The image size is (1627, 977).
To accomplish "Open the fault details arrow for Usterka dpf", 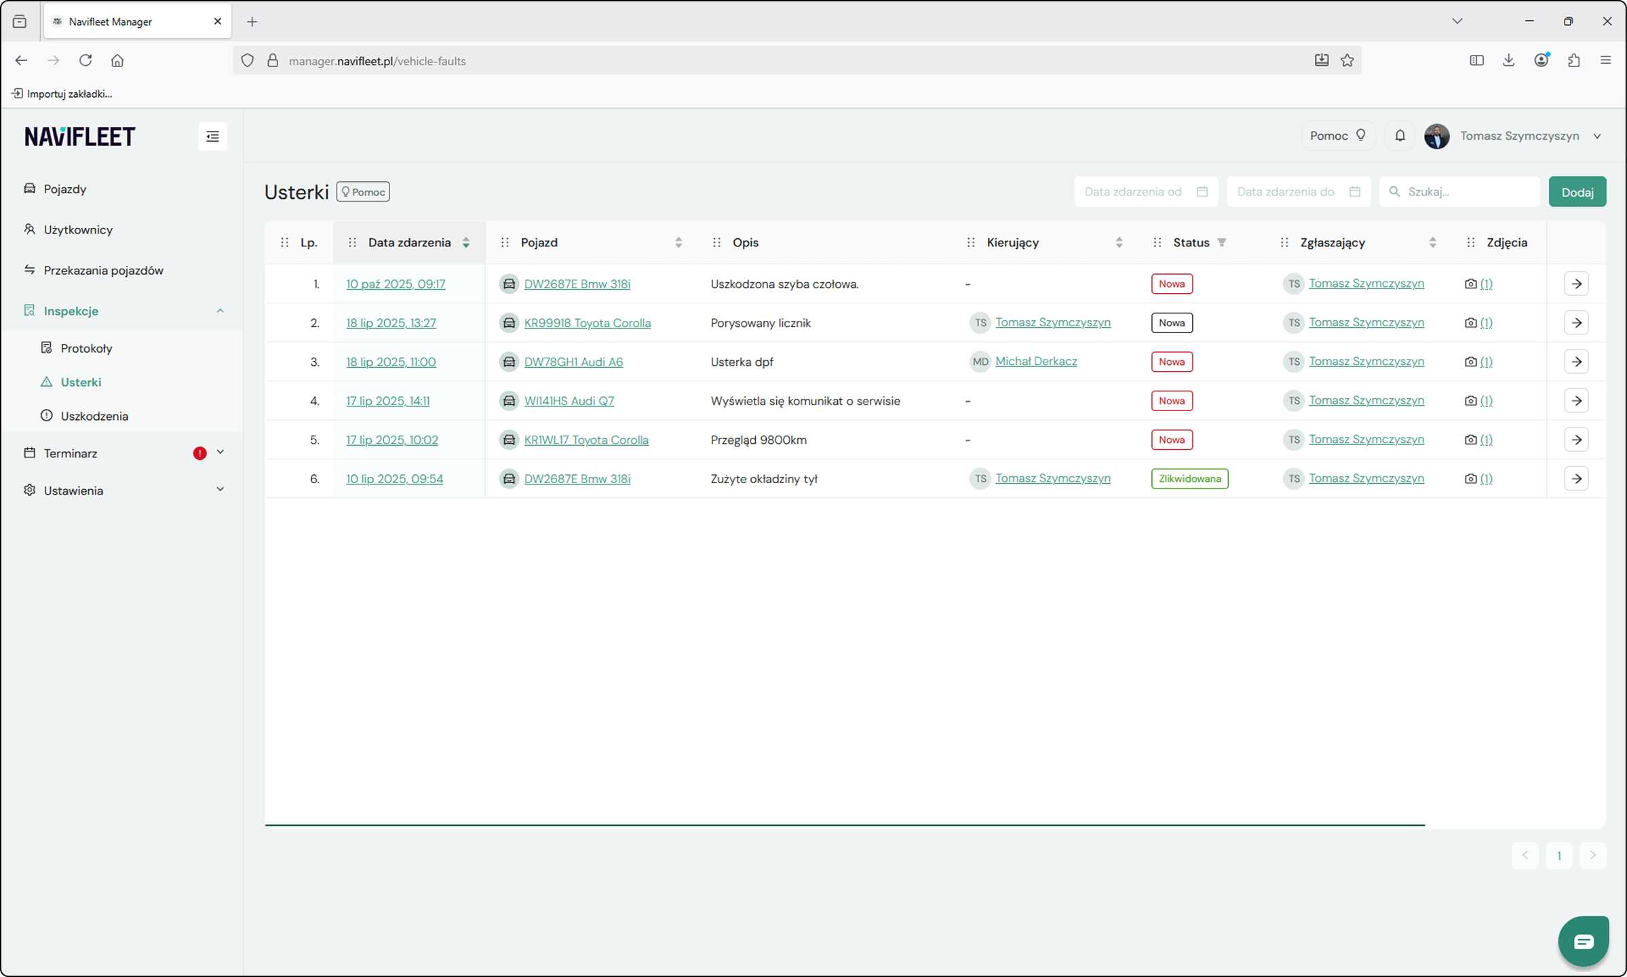I will (x=1576, y=362).
